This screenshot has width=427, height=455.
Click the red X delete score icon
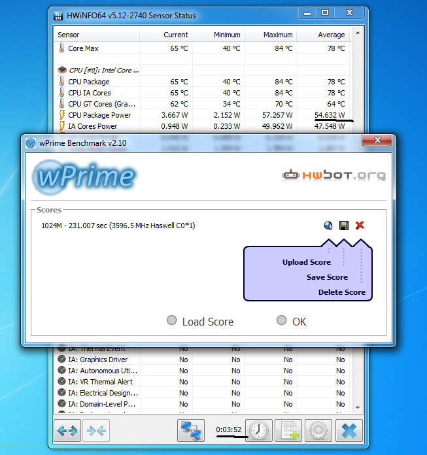pyautogui.click(x=360, y=225)
